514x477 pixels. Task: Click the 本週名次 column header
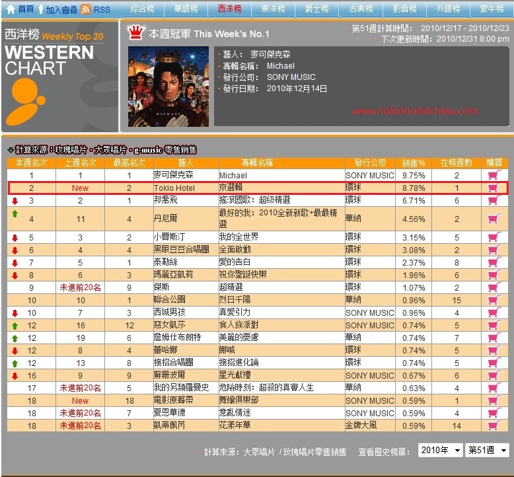(x=32, y=163)
